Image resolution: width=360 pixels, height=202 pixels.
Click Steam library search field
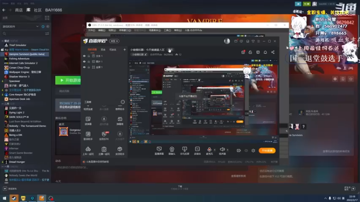coord(23,34)
